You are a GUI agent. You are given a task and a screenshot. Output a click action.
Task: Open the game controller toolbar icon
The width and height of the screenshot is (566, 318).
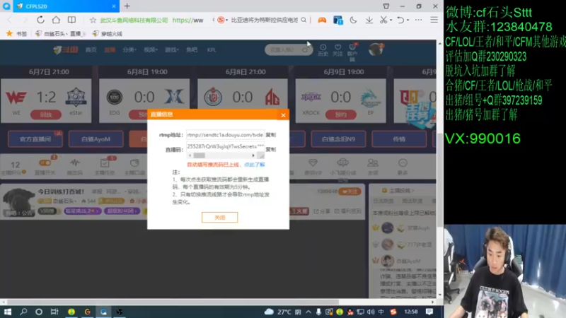[322, 20]
